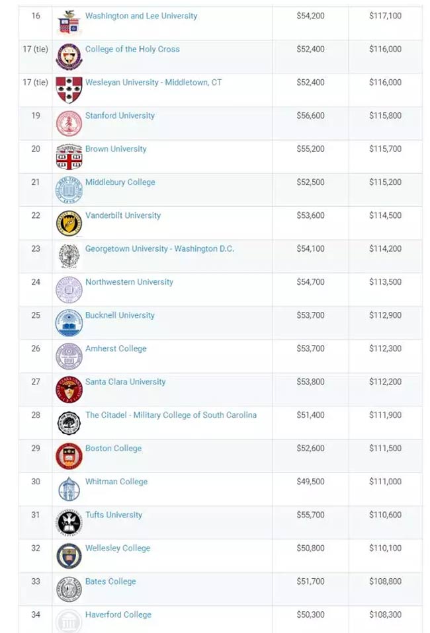Screen dimensions: 430x633
Task: Click the Brown University crest icon
Action: click(69, 157)
